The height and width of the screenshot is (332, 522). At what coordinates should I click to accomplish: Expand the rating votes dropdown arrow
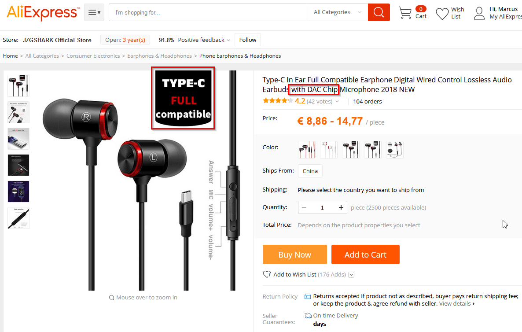337,102
